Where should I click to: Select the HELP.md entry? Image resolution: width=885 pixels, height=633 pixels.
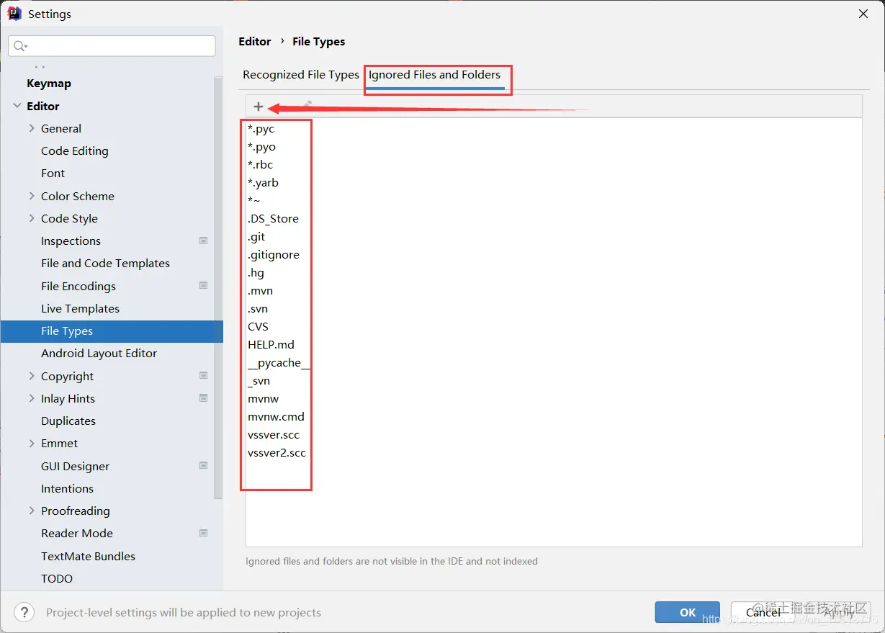point(271,345)
